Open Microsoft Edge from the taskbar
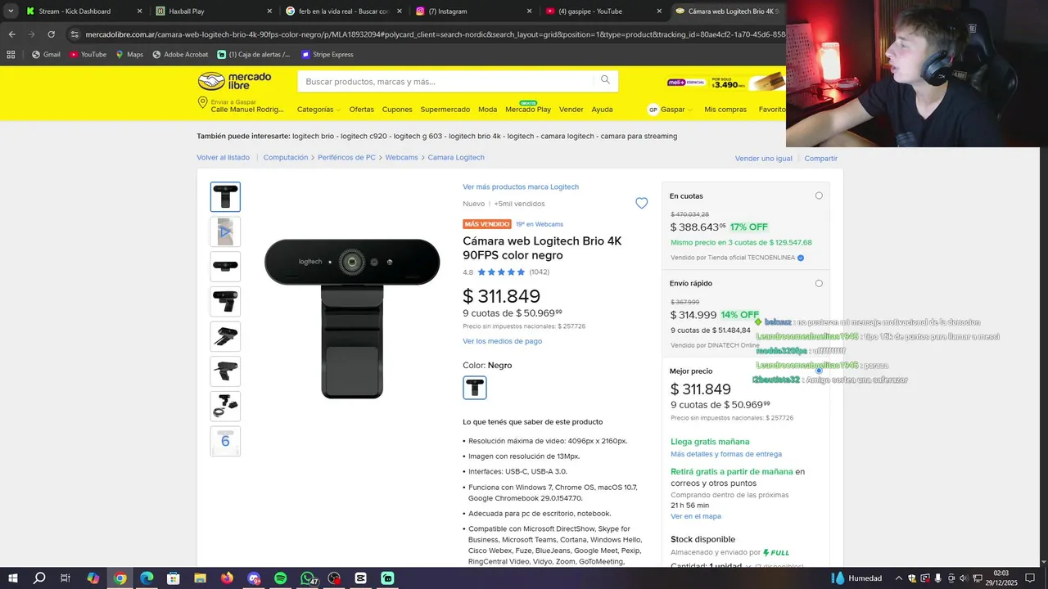The height and width of the screenshot is (589, 1048). pos(147,578)
